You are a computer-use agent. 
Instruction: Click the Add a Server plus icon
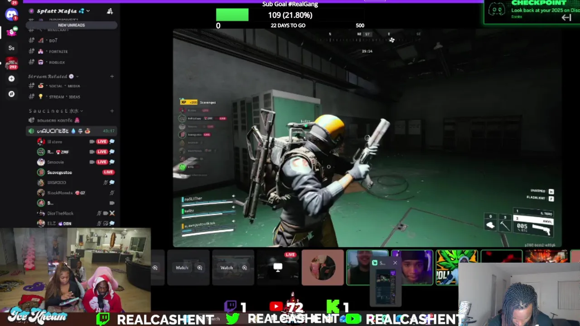pyautogui.click(x=11, y=79)
